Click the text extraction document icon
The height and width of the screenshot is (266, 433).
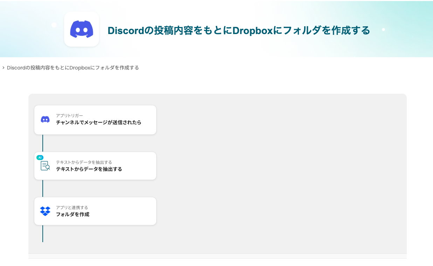(45, 166)
